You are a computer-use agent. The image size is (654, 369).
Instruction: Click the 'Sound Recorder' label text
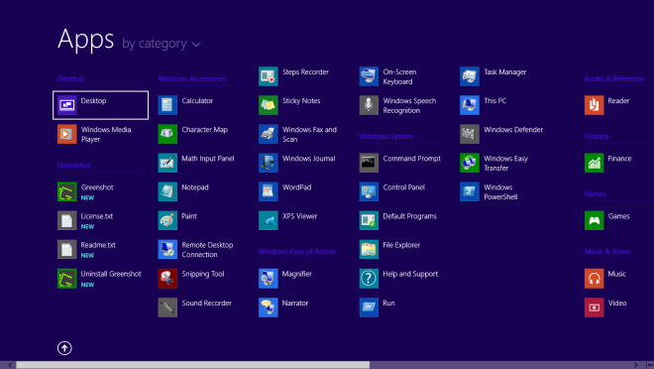[x=206, y=304]
